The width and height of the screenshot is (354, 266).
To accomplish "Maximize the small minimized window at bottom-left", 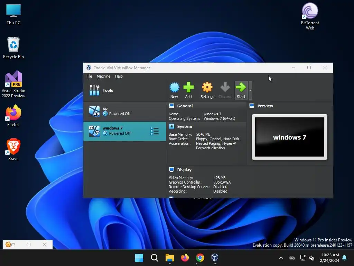I will (x=29, y=245).
